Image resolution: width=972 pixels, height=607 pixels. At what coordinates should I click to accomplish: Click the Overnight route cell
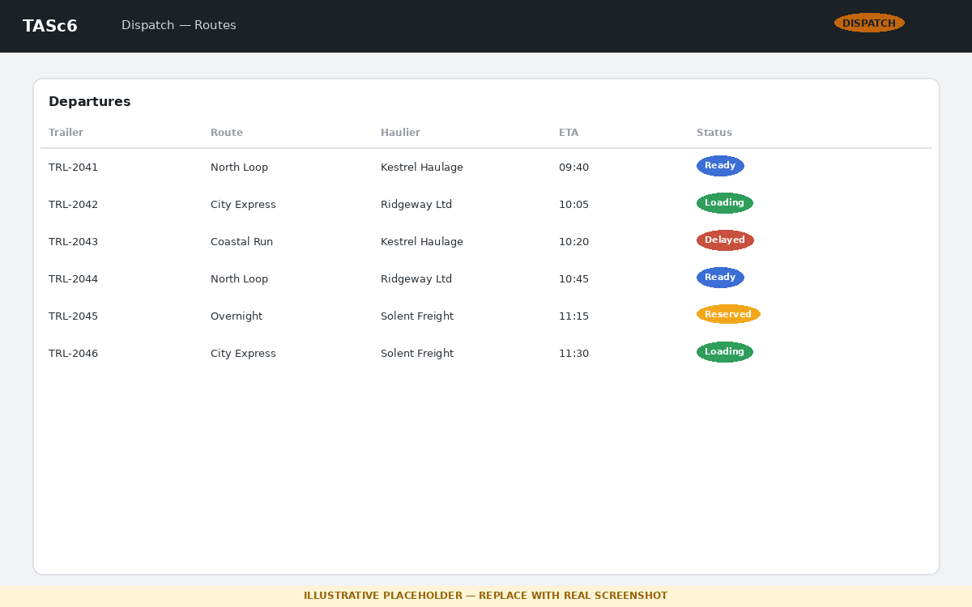237,316
